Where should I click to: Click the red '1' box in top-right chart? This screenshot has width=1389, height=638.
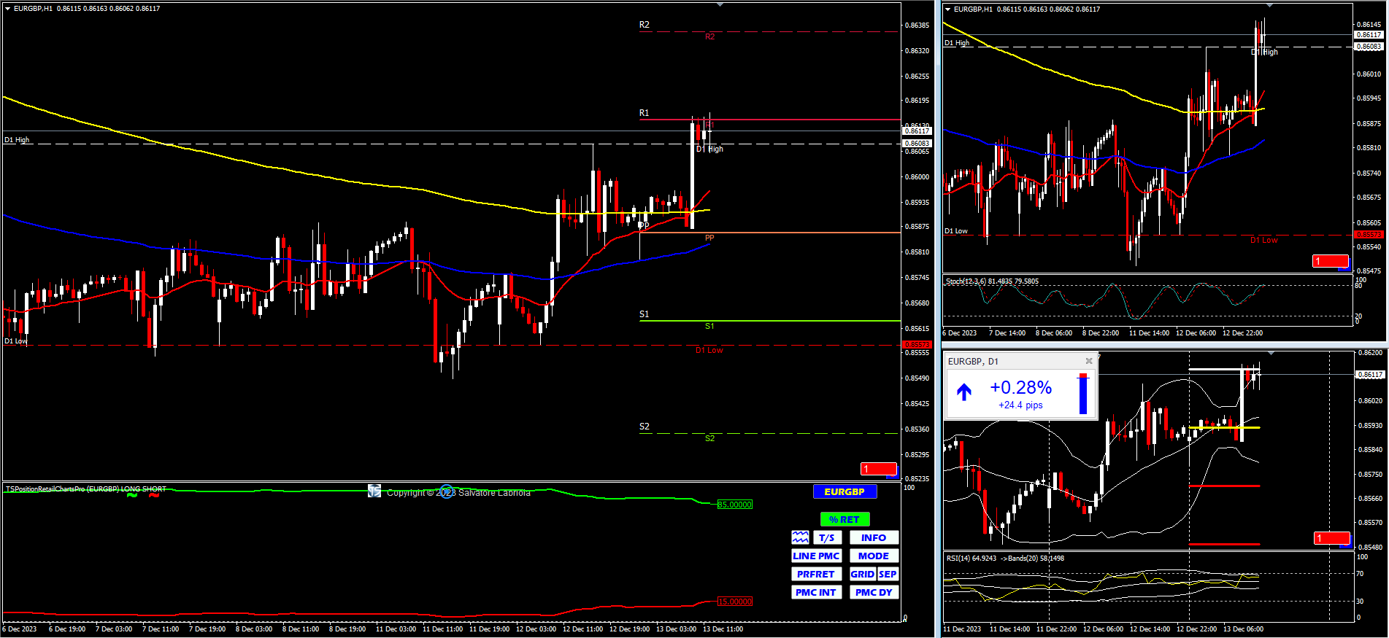(x=1330, y=261)
